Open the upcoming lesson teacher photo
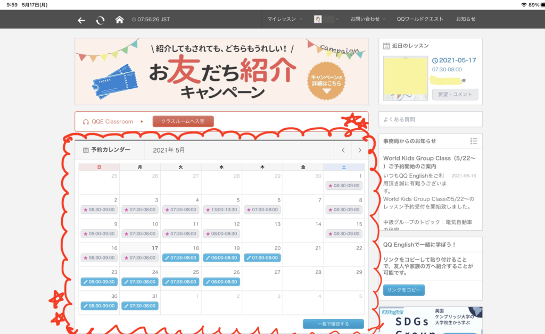Viewport: 545px width, 334px height. pyautogui.click(x=405, y=78)
